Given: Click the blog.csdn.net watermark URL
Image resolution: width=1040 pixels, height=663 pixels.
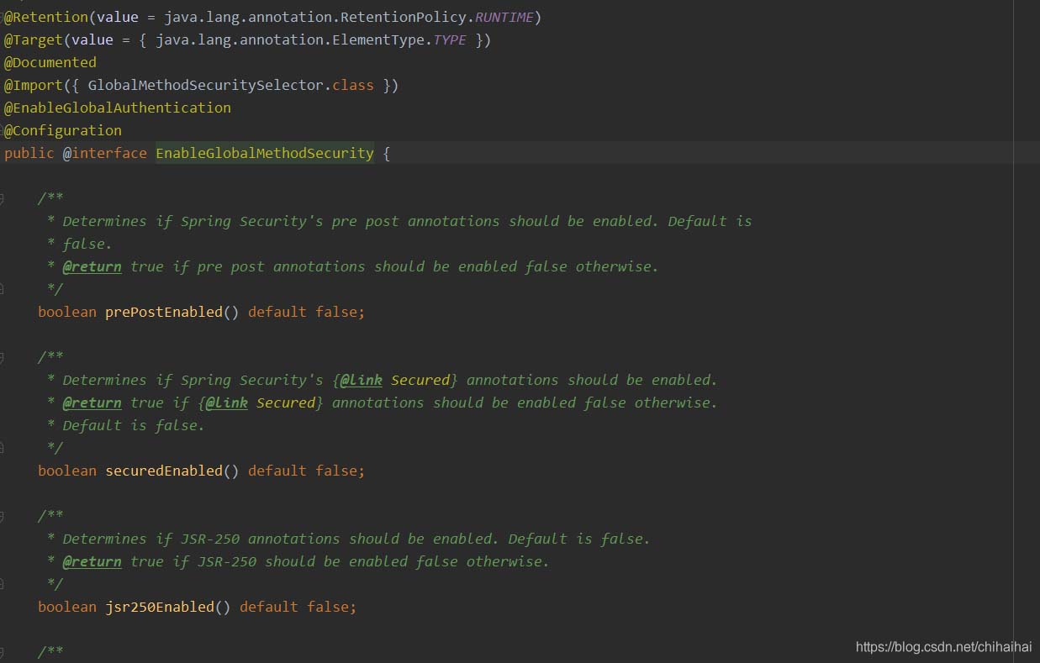Looking at the screenshot, I should (942, 646).
